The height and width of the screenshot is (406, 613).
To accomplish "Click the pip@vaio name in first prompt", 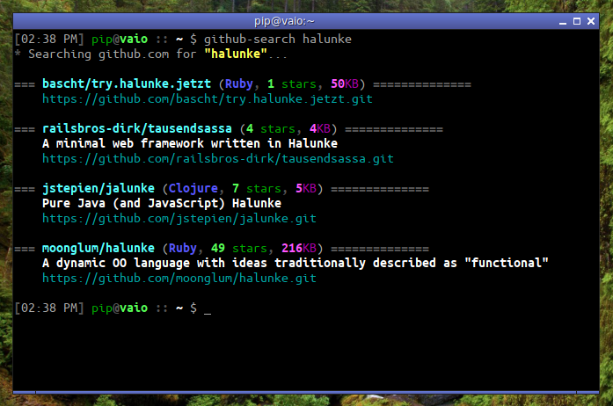I will click(120, 39).
